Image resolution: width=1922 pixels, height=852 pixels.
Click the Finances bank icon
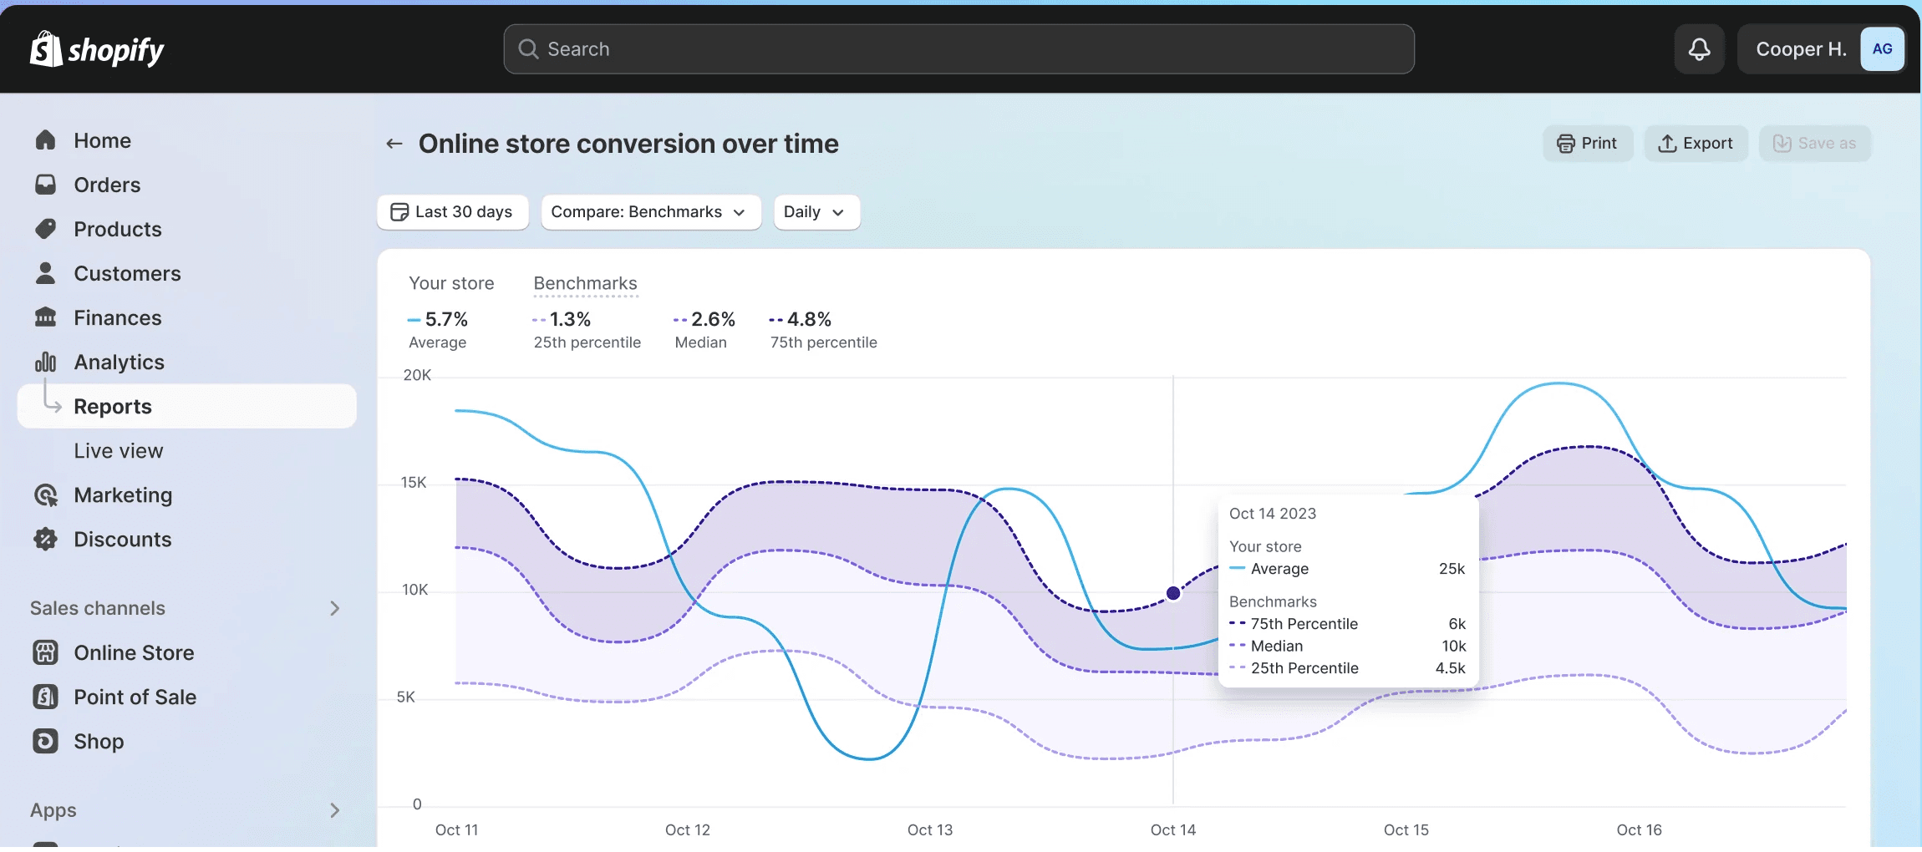coord(46,317)
